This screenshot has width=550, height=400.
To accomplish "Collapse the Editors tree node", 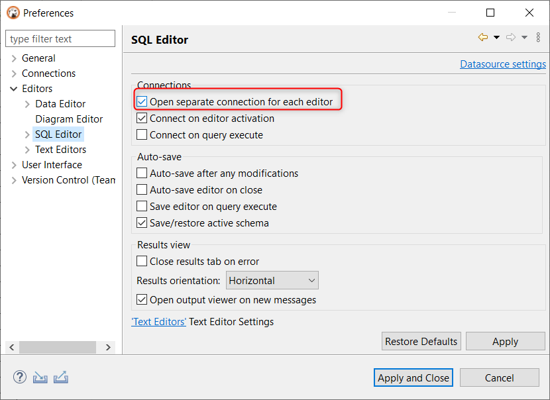I will click(x=14, y=89).
